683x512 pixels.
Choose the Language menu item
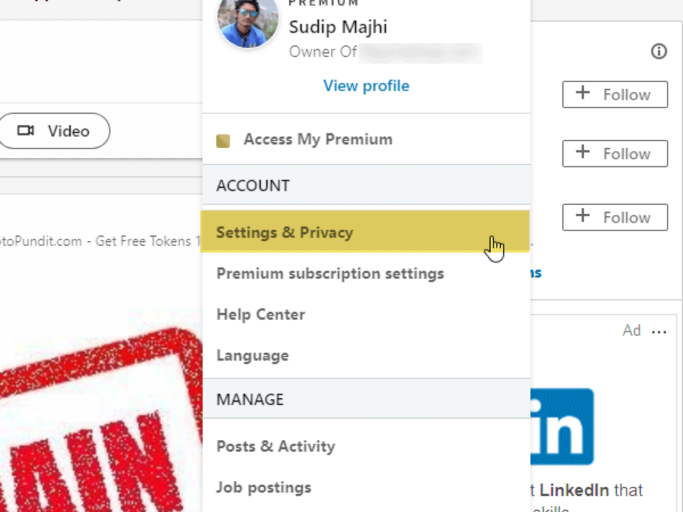click(x=253, y=356)
